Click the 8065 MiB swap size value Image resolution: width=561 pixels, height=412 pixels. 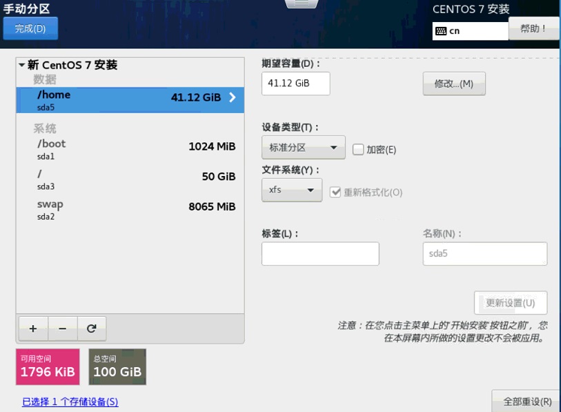pos(212,206)
